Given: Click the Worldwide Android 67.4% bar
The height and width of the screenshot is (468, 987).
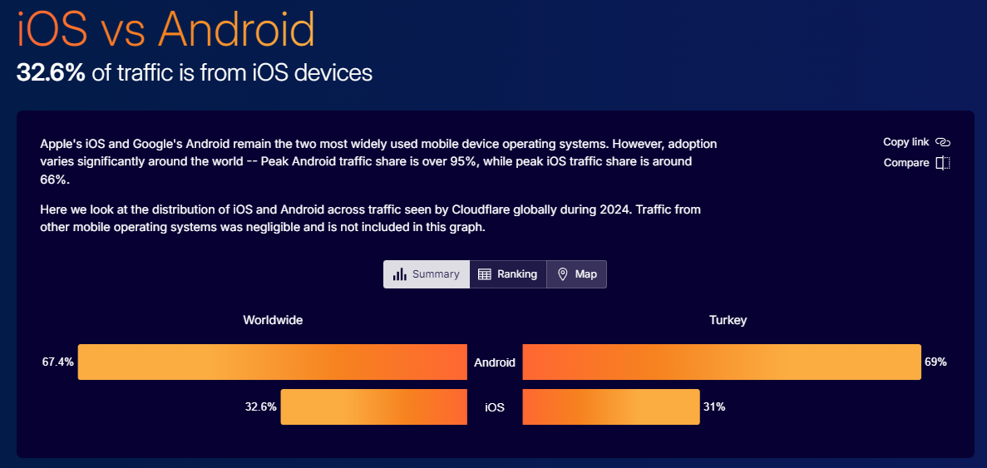Looking at the screenshot, I should click(x=273, y=362).
